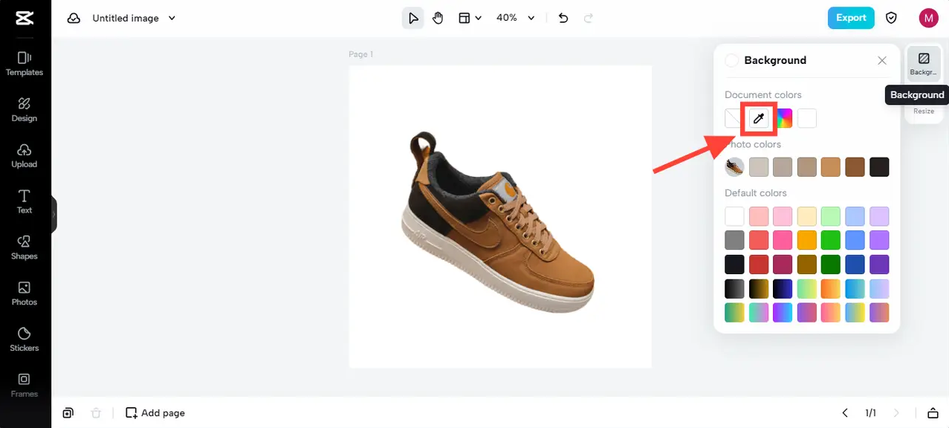
Task: Open the layers panel icon at bottom right
Action: click(933, 412)
